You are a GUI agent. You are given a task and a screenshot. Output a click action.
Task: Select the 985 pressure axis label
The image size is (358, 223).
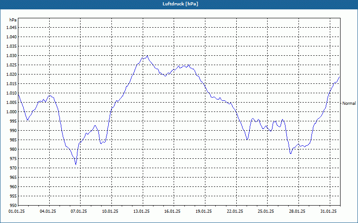13,140
